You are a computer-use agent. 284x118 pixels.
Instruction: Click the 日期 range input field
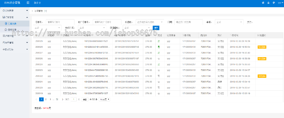pyautogui.click(x=188, y=22)
